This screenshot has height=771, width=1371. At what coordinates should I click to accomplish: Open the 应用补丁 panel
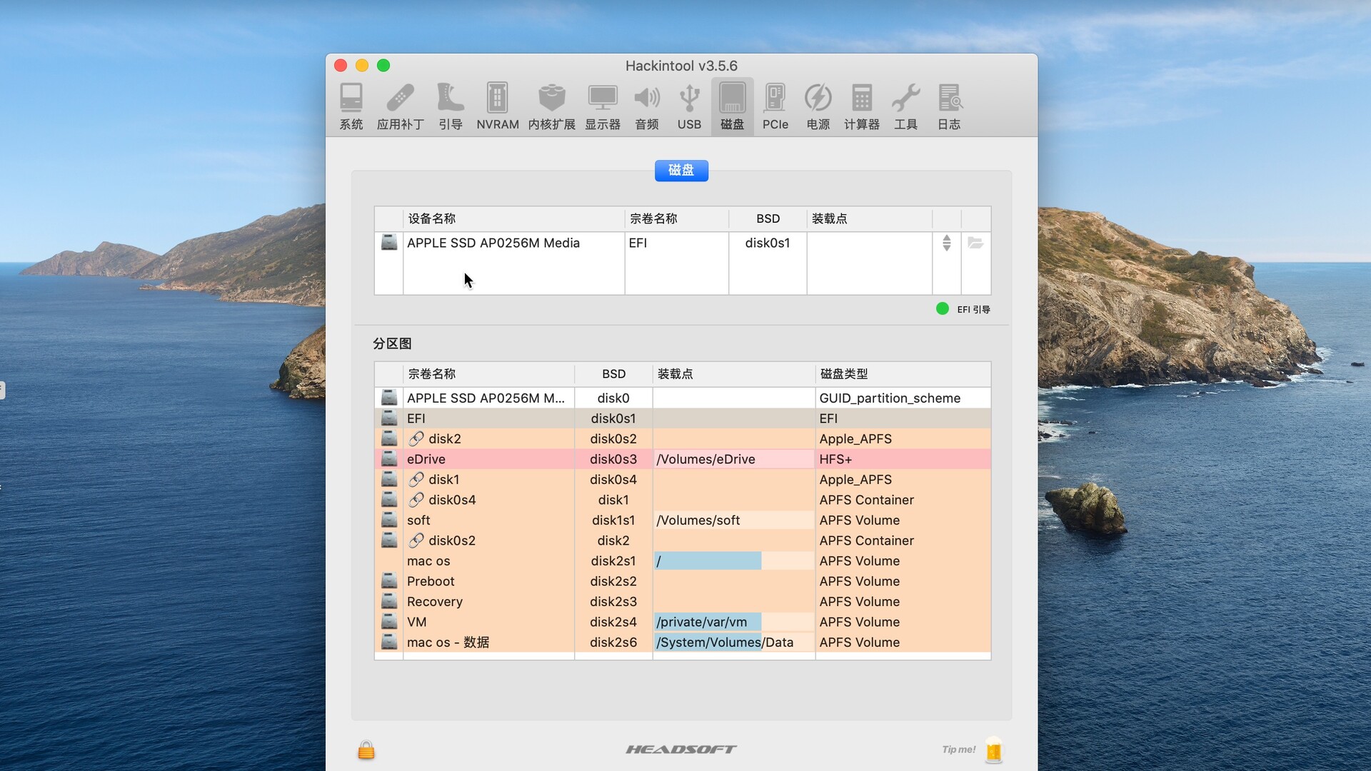point(400,106)
